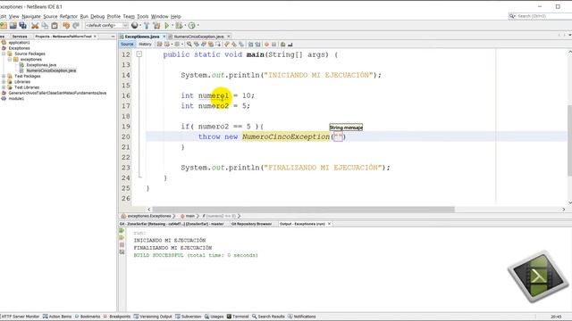This screenshot has width=572, height=321.
Task: Click the Cut scissors icon
Action: tap(35, 26)
